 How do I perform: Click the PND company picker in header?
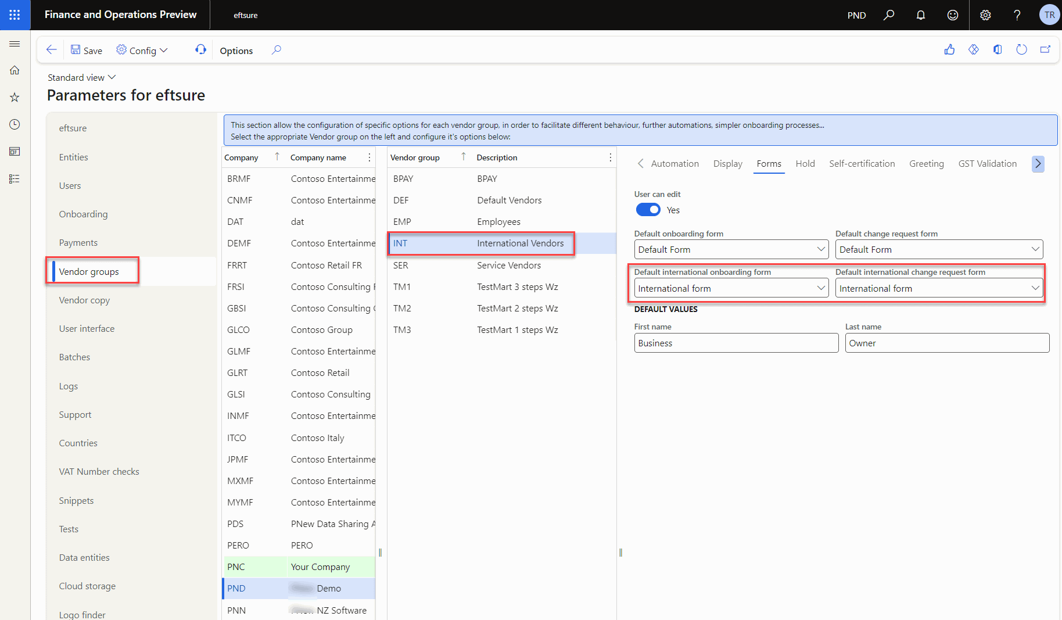point(856,15)
